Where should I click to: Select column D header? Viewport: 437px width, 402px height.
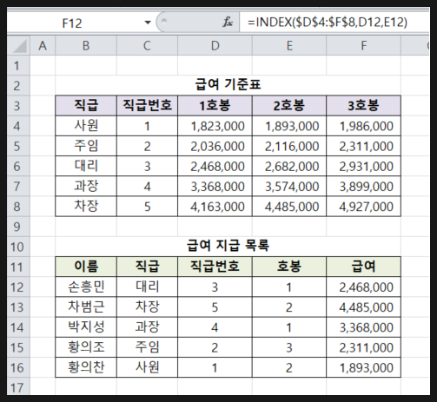click(x=215, y=46)
